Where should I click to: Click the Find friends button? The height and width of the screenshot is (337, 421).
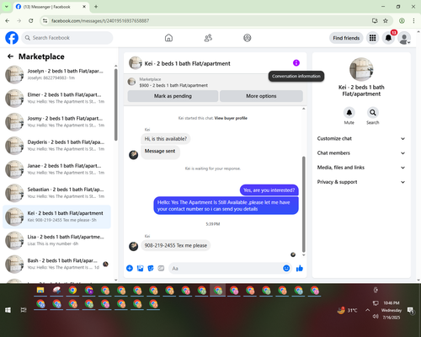pos(346,38)
